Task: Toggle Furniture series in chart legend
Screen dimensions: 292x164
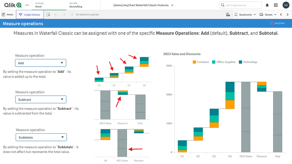Action: tap(201, 62)
